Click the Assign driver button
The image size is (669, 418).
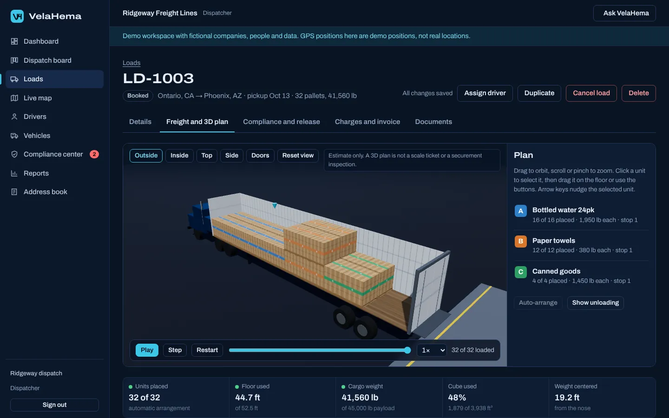pyautogui.click(x=485, y=93)
